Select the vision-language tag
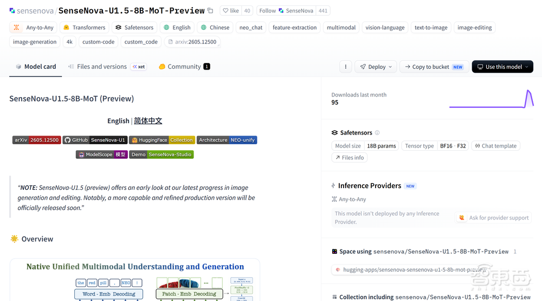 385,27
